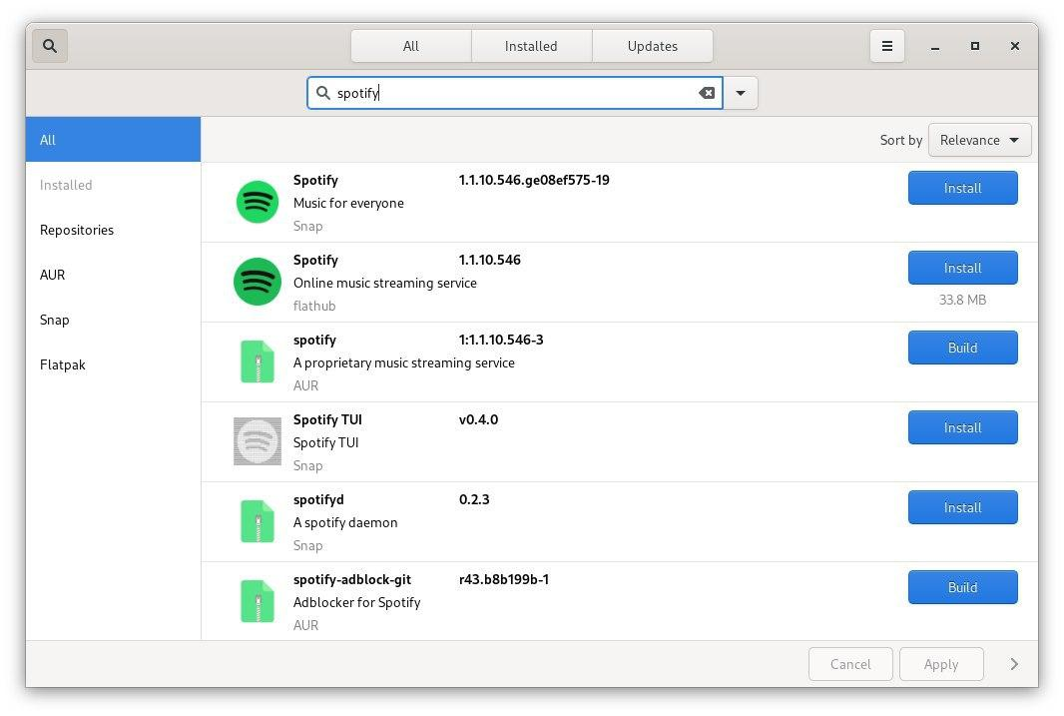This screenshot has width=1064, height=716.
Task: Switch to the All tab in the header
Action: pos(410,46)
